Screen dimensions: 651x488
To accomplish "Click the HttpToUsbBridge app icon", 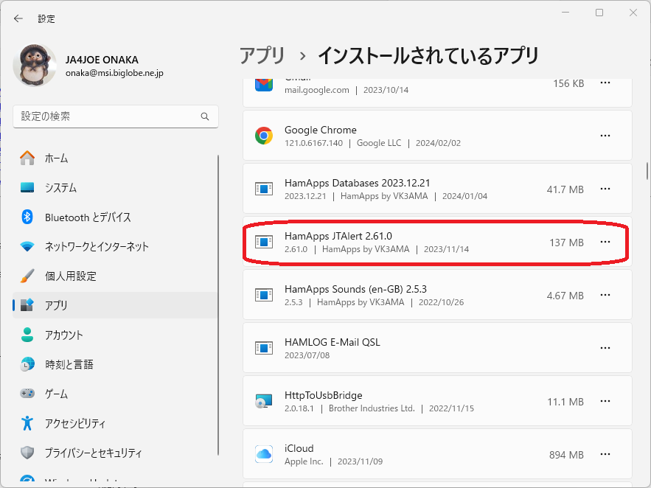I will [264, 401].
